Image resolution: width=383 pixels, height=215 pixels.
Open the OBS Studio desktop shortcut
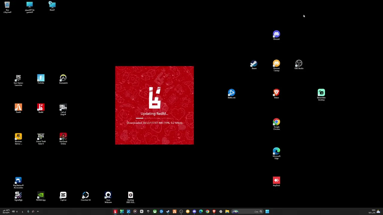pyautogui.click(x=299, y=65)
